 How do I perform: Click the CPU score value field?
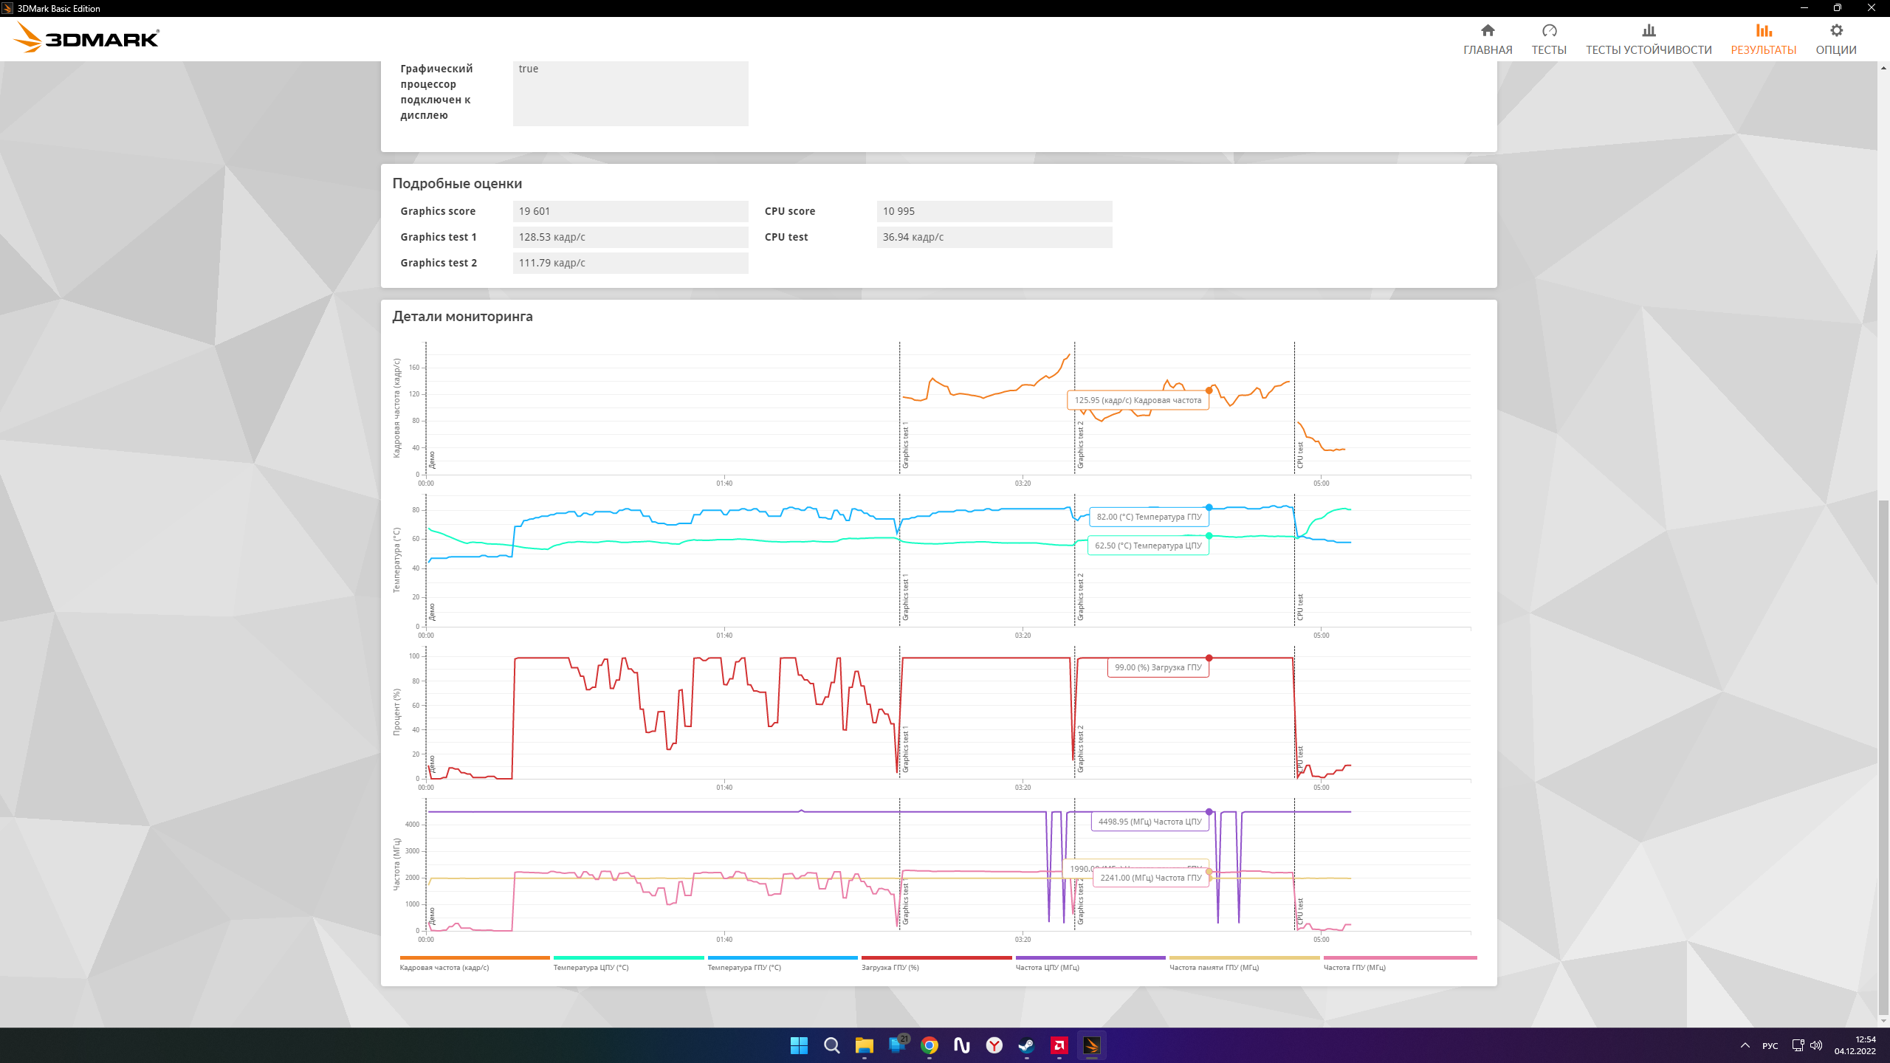click(994, 211)
